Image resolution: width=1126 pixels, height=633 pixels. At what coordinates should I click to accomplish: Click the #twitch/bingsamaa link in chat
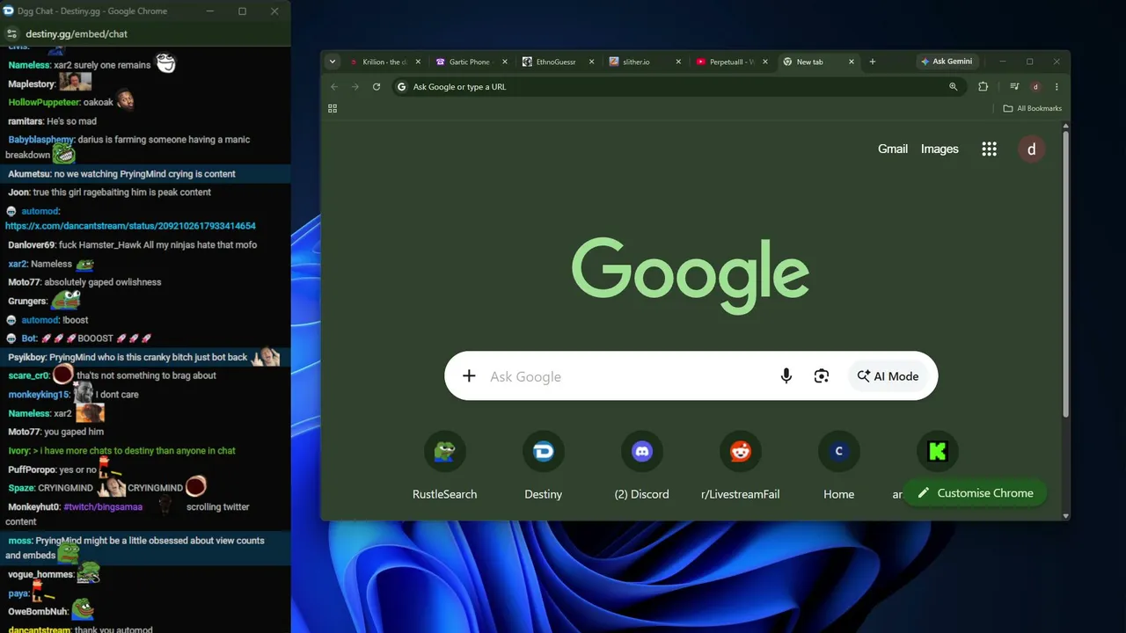[x=103, y=507]
